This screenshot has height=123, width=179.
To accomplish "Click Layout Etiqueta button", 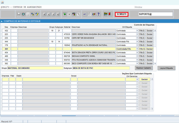I will pos(166,68).
